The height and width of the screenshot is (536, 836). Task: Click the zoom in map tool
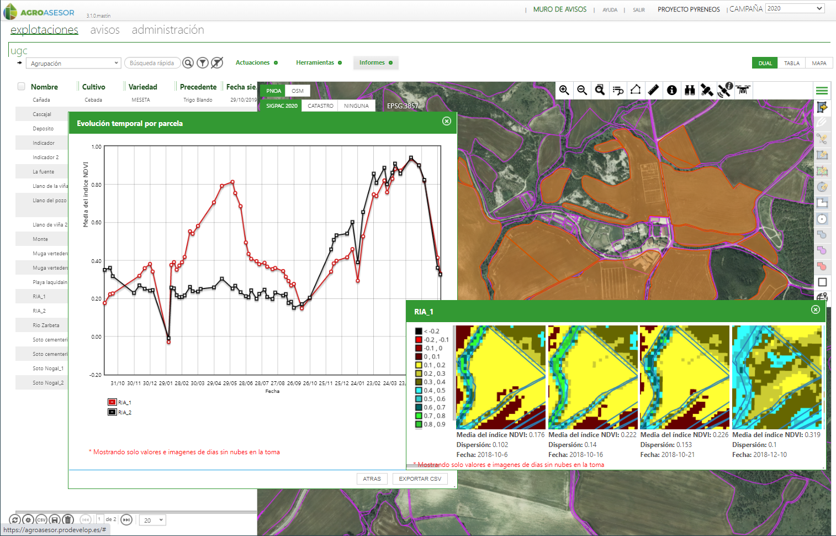[x=564, y=90]
